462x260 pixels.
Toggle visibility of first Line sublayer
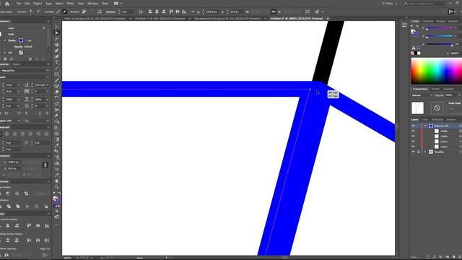[413, 142]
